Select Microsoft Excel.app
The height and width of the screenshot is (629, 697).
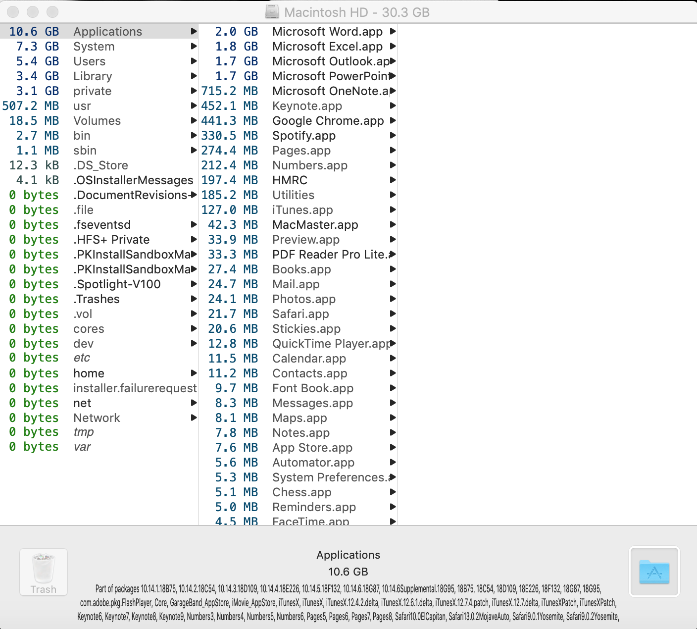(x=299, y=47)
